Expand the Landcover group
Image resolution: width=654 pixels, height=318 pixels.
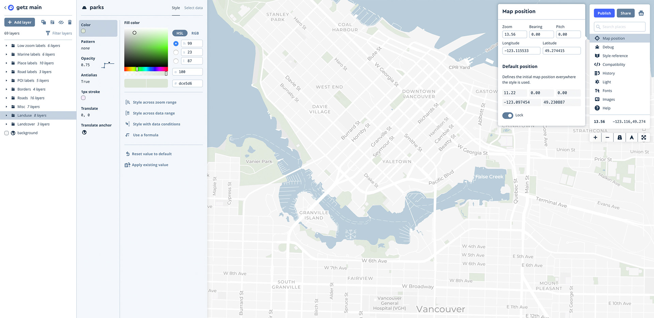6,124
